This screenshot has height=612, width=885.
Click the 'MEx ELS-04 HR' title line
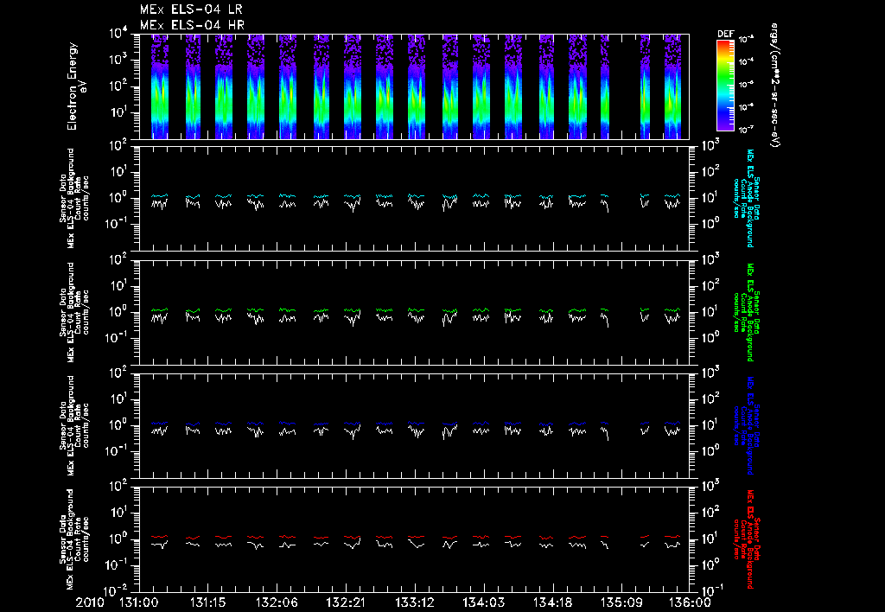click(192, 25)
